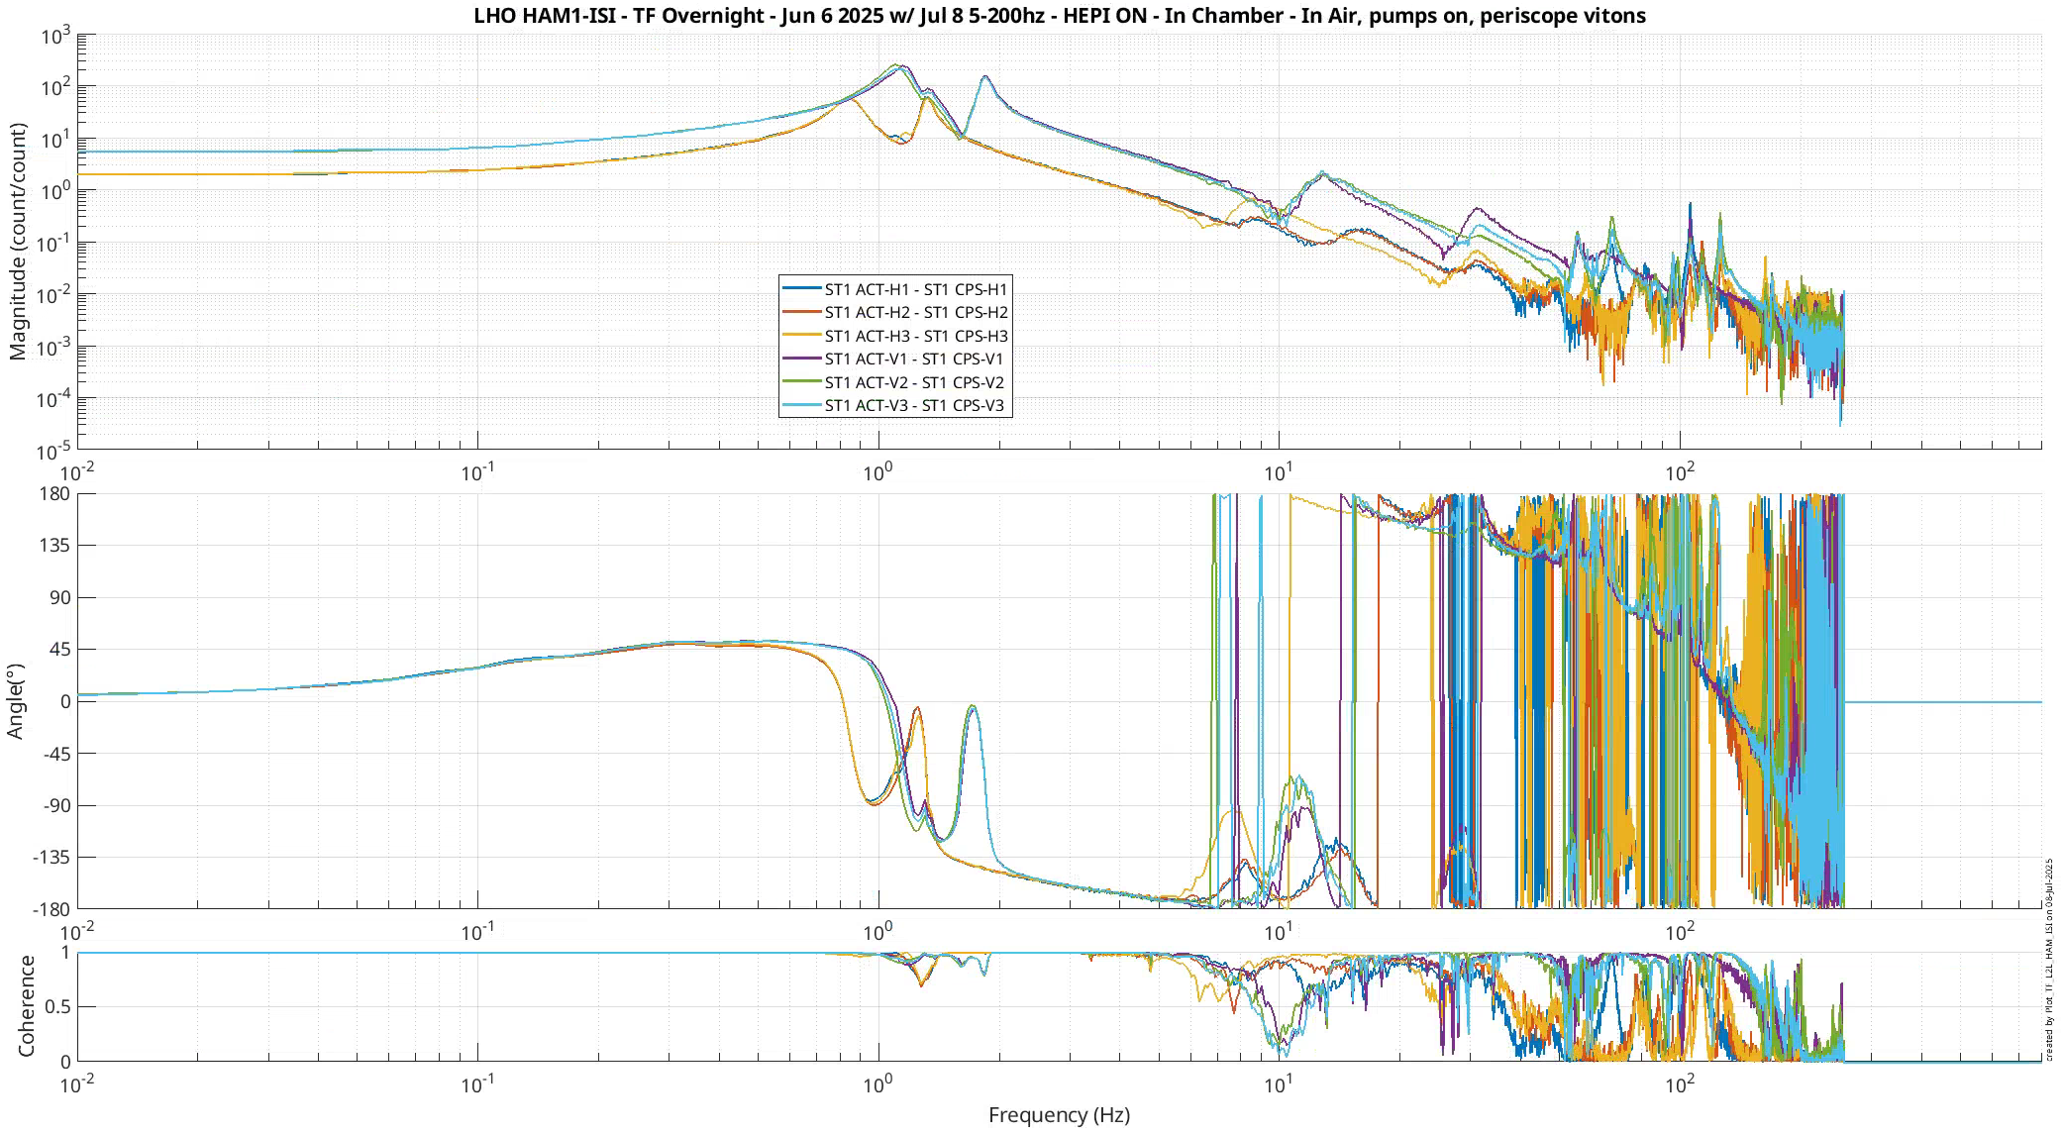Click the cyan V3 legend line sample
Image resolution: width=2063 pixels, height=1134 pixels.
[801, 405]
